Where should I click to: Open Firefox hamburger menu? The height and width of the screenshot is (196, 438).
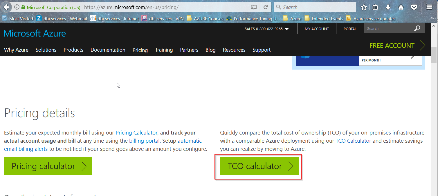coord(430,7)
